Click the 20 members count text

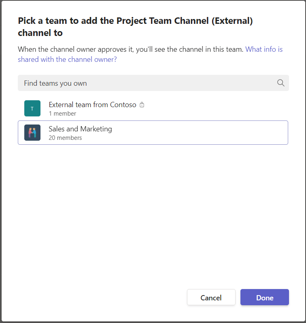tap(65, 138)
